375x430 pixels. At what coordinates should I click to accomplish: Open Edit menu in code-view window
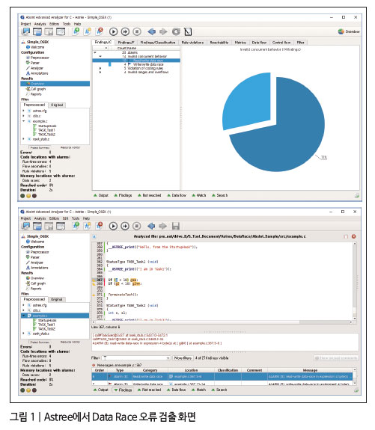click(x=65, y=218)
